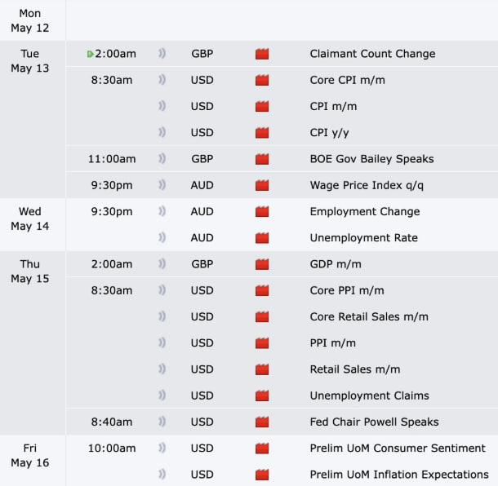Image resolution: width=498 pixels, height=486 pixels.
Task: Click the red impact icon for Claimant Count Change
Action: click(262, 54)
